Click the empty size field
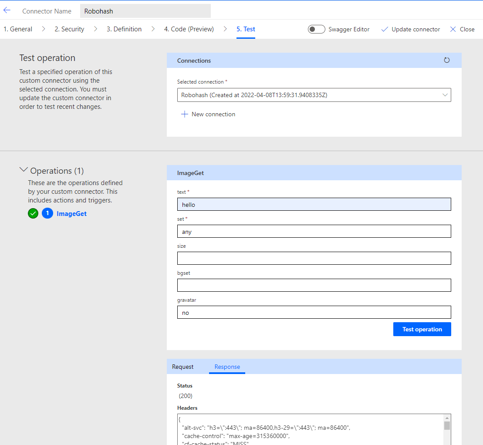483x445 pixels. [314, 258]
